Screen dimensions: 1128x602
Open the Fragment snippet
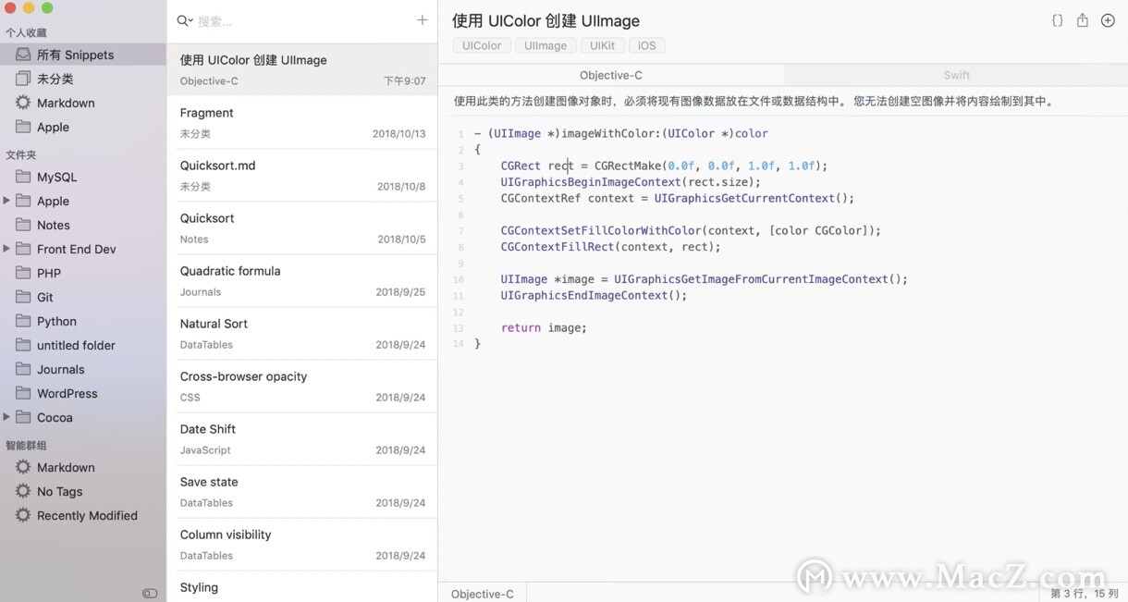(302, 122)
